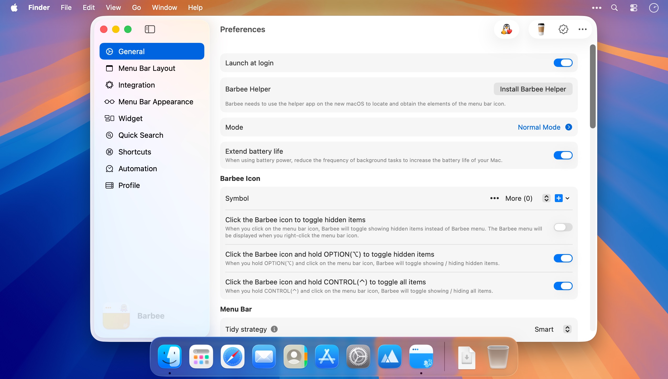Add a symbol with the blue plus button

coord(559,198)
